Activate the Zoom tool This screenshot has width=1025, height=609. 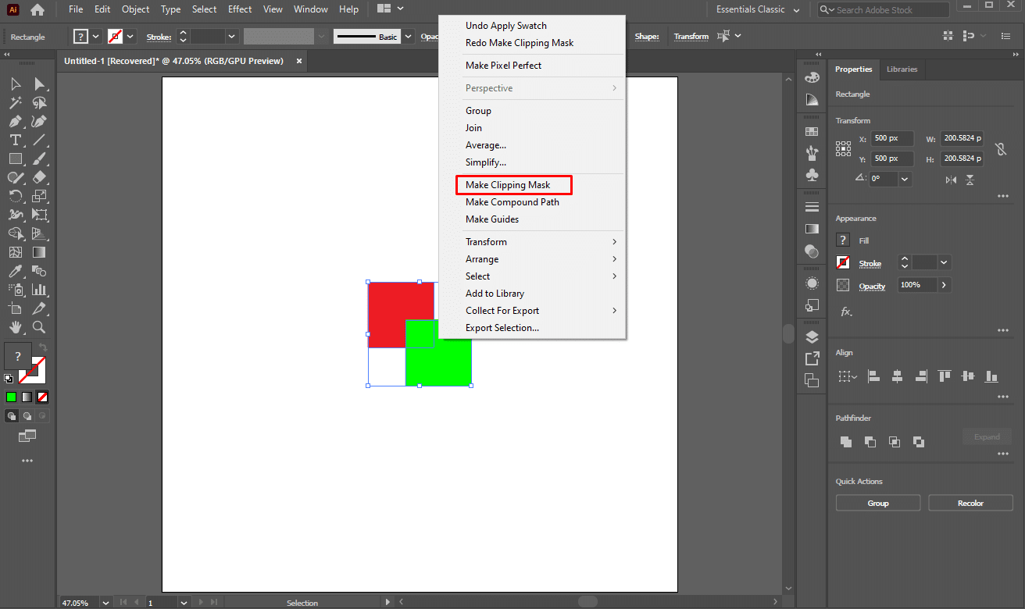click(39, 328)
